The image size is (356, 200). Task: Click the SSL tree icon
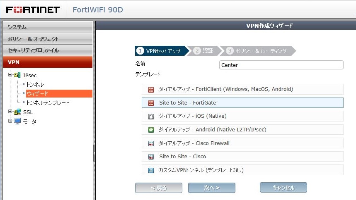pyautogui.click(x=17, y=112)
